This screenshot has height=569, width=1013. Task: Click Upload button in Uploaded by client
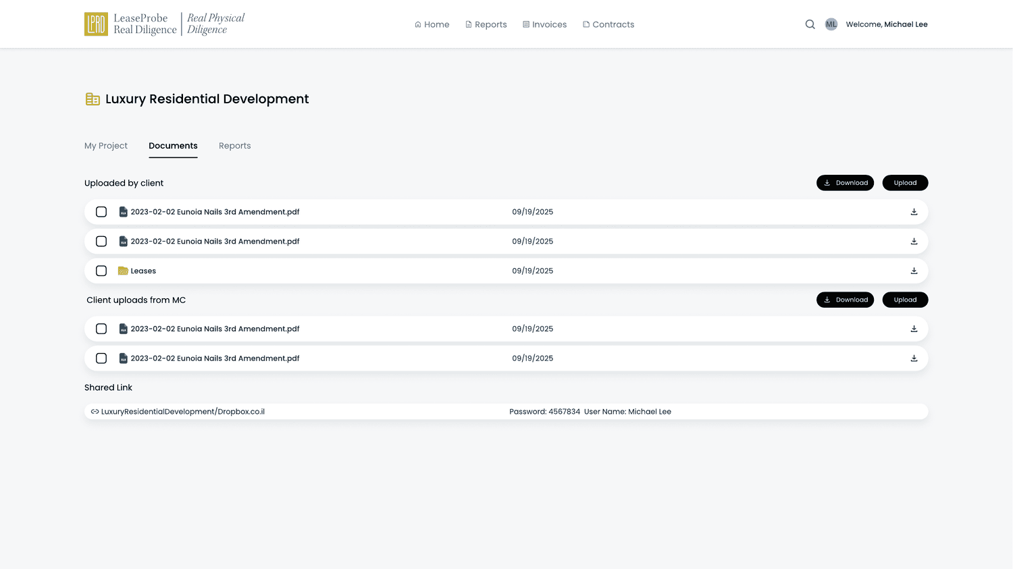tap(905, 183)
